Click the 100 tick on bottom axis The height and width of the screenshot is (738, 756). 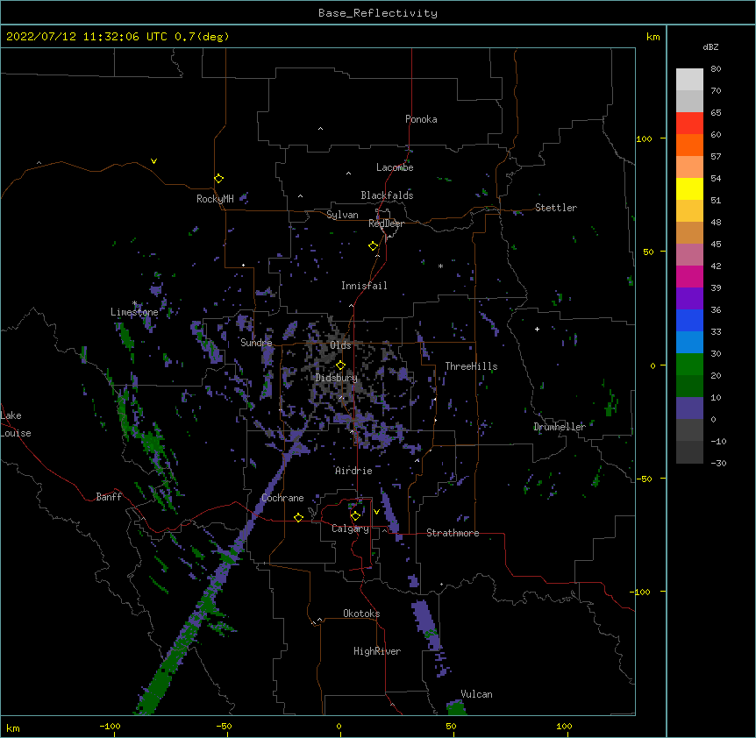click(564, 726)
